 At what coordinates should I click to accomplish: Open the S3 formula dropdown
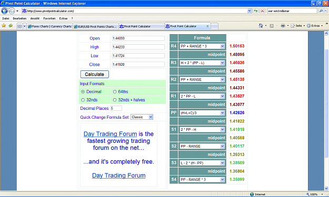202,163
